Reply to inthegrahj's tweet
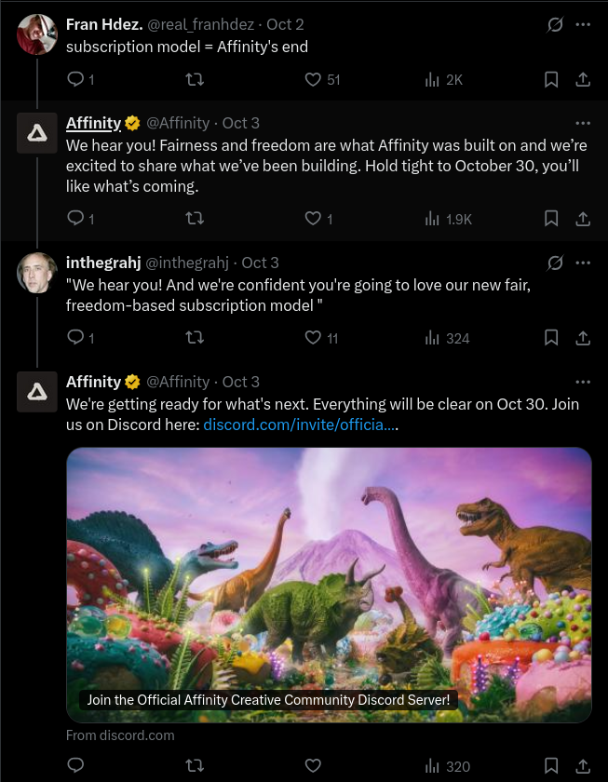 tap(76, 338)
